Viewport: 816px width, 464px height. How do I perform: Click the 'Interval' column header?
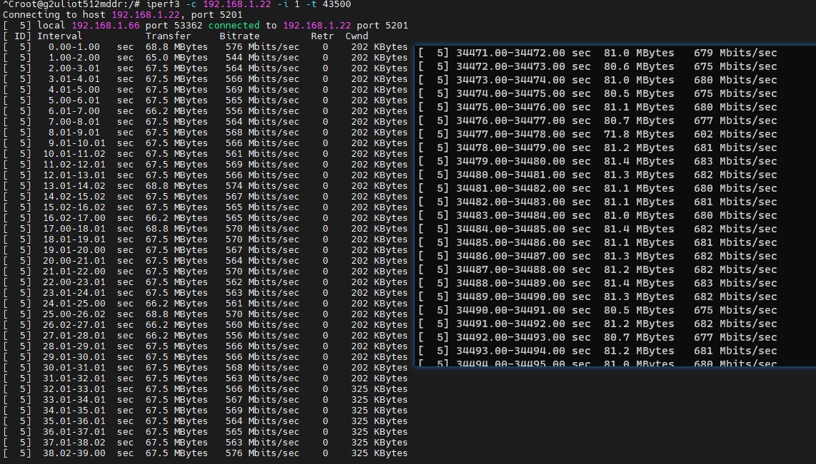click(59, 36)
